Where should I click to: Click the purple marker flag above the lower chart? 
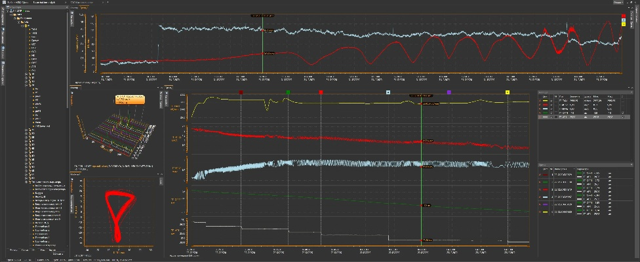pyautogui.click(x=449, y=93)
